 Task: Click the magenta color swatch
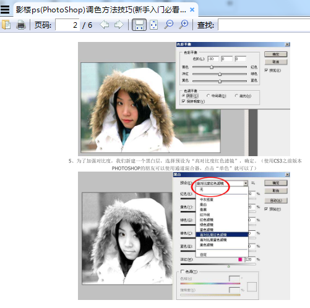point(240,259)
